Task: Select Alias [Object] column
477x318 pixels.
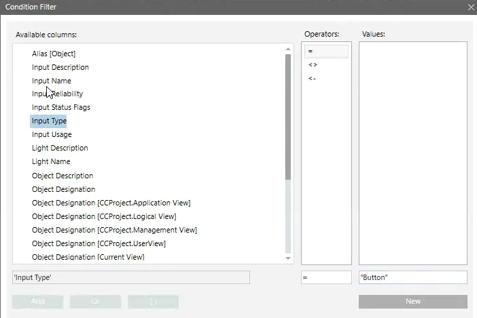Action: [x=54, y=54]
